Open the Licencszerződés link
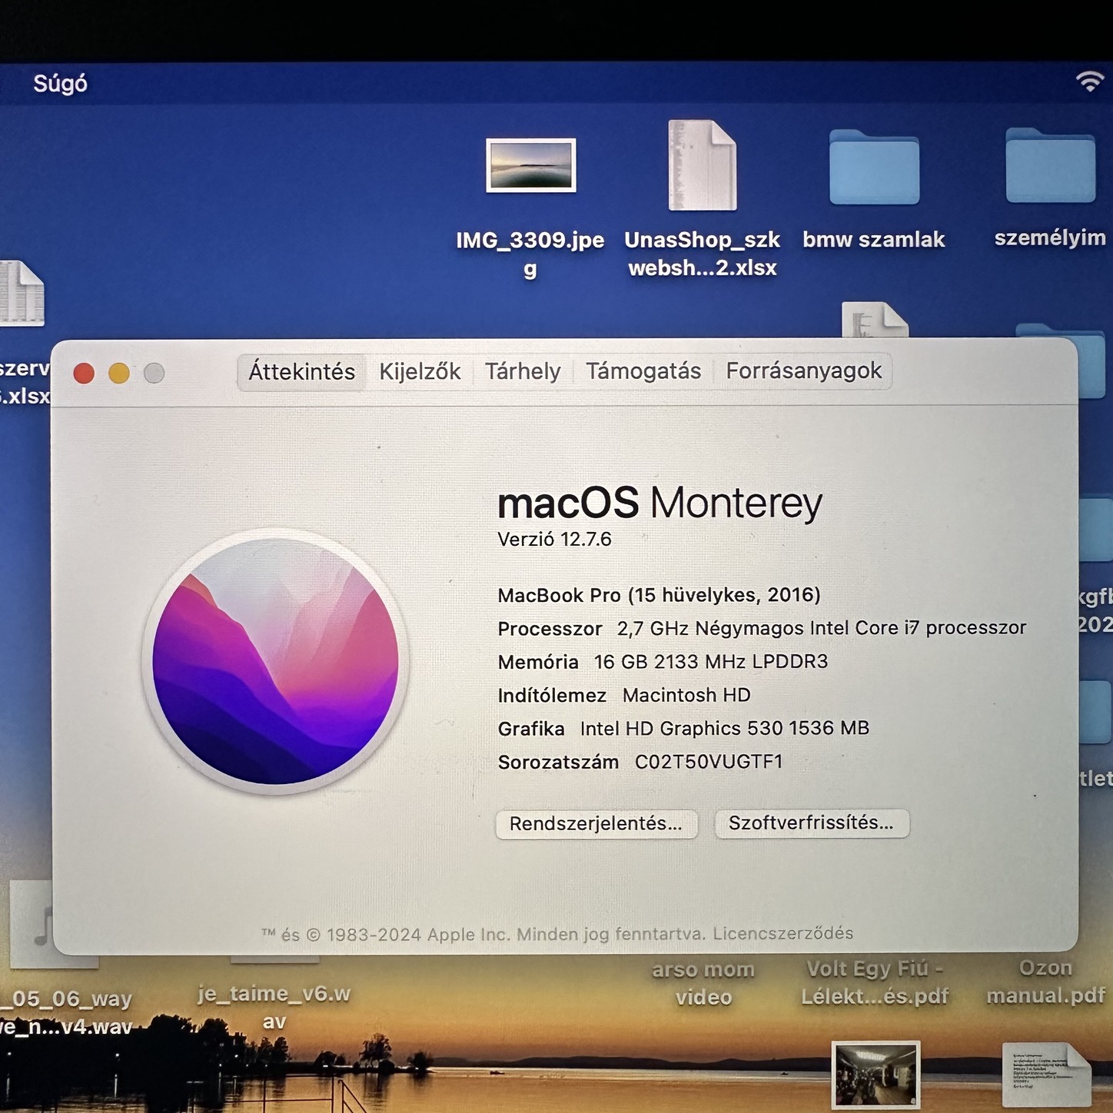Screen dimensions: 1113x1113 point(782,933)
